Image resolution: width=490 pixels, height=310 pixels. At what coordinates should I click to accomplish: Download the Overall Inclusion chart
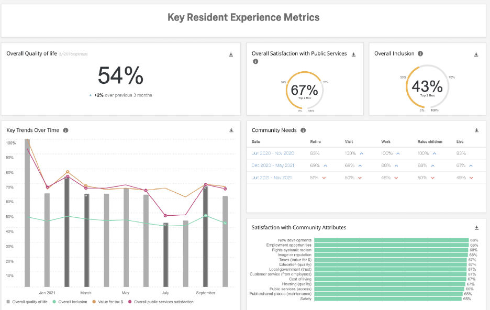tap(476, 53)
